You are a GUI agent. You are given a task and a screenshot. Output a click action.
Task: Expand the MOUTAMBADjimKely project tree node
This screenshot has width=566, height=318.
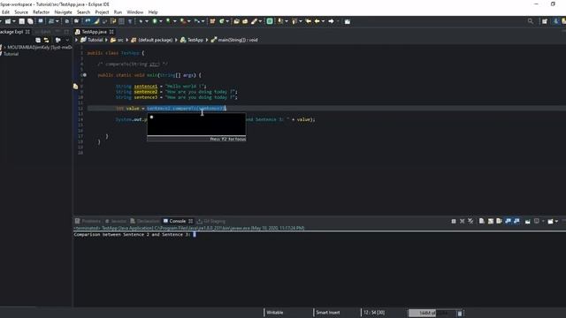tap(4, 47)
